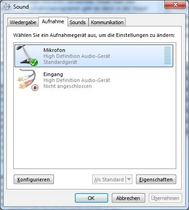Viewport: 189px width, 210px height.
Task: Click the Mikrofon level meter bars
Action: point(168,56)
